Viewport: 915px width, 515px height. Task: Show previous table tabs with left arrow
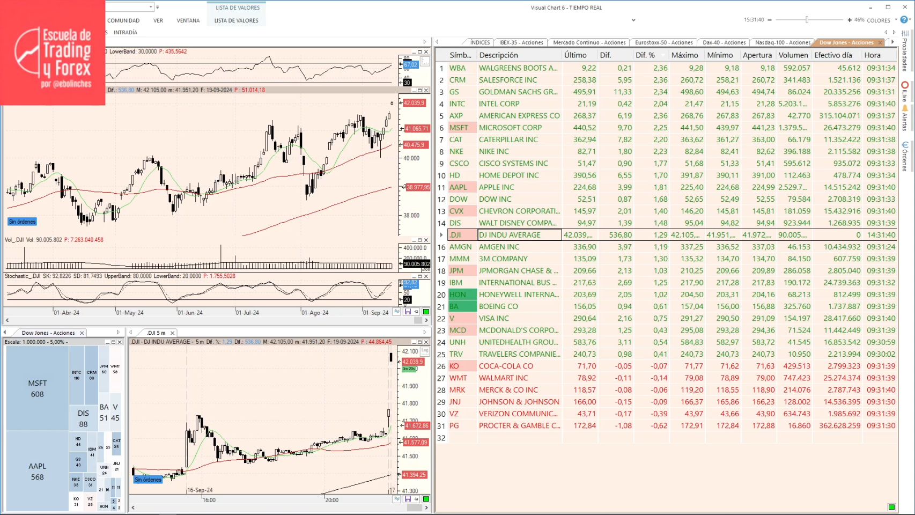[437, 42]
